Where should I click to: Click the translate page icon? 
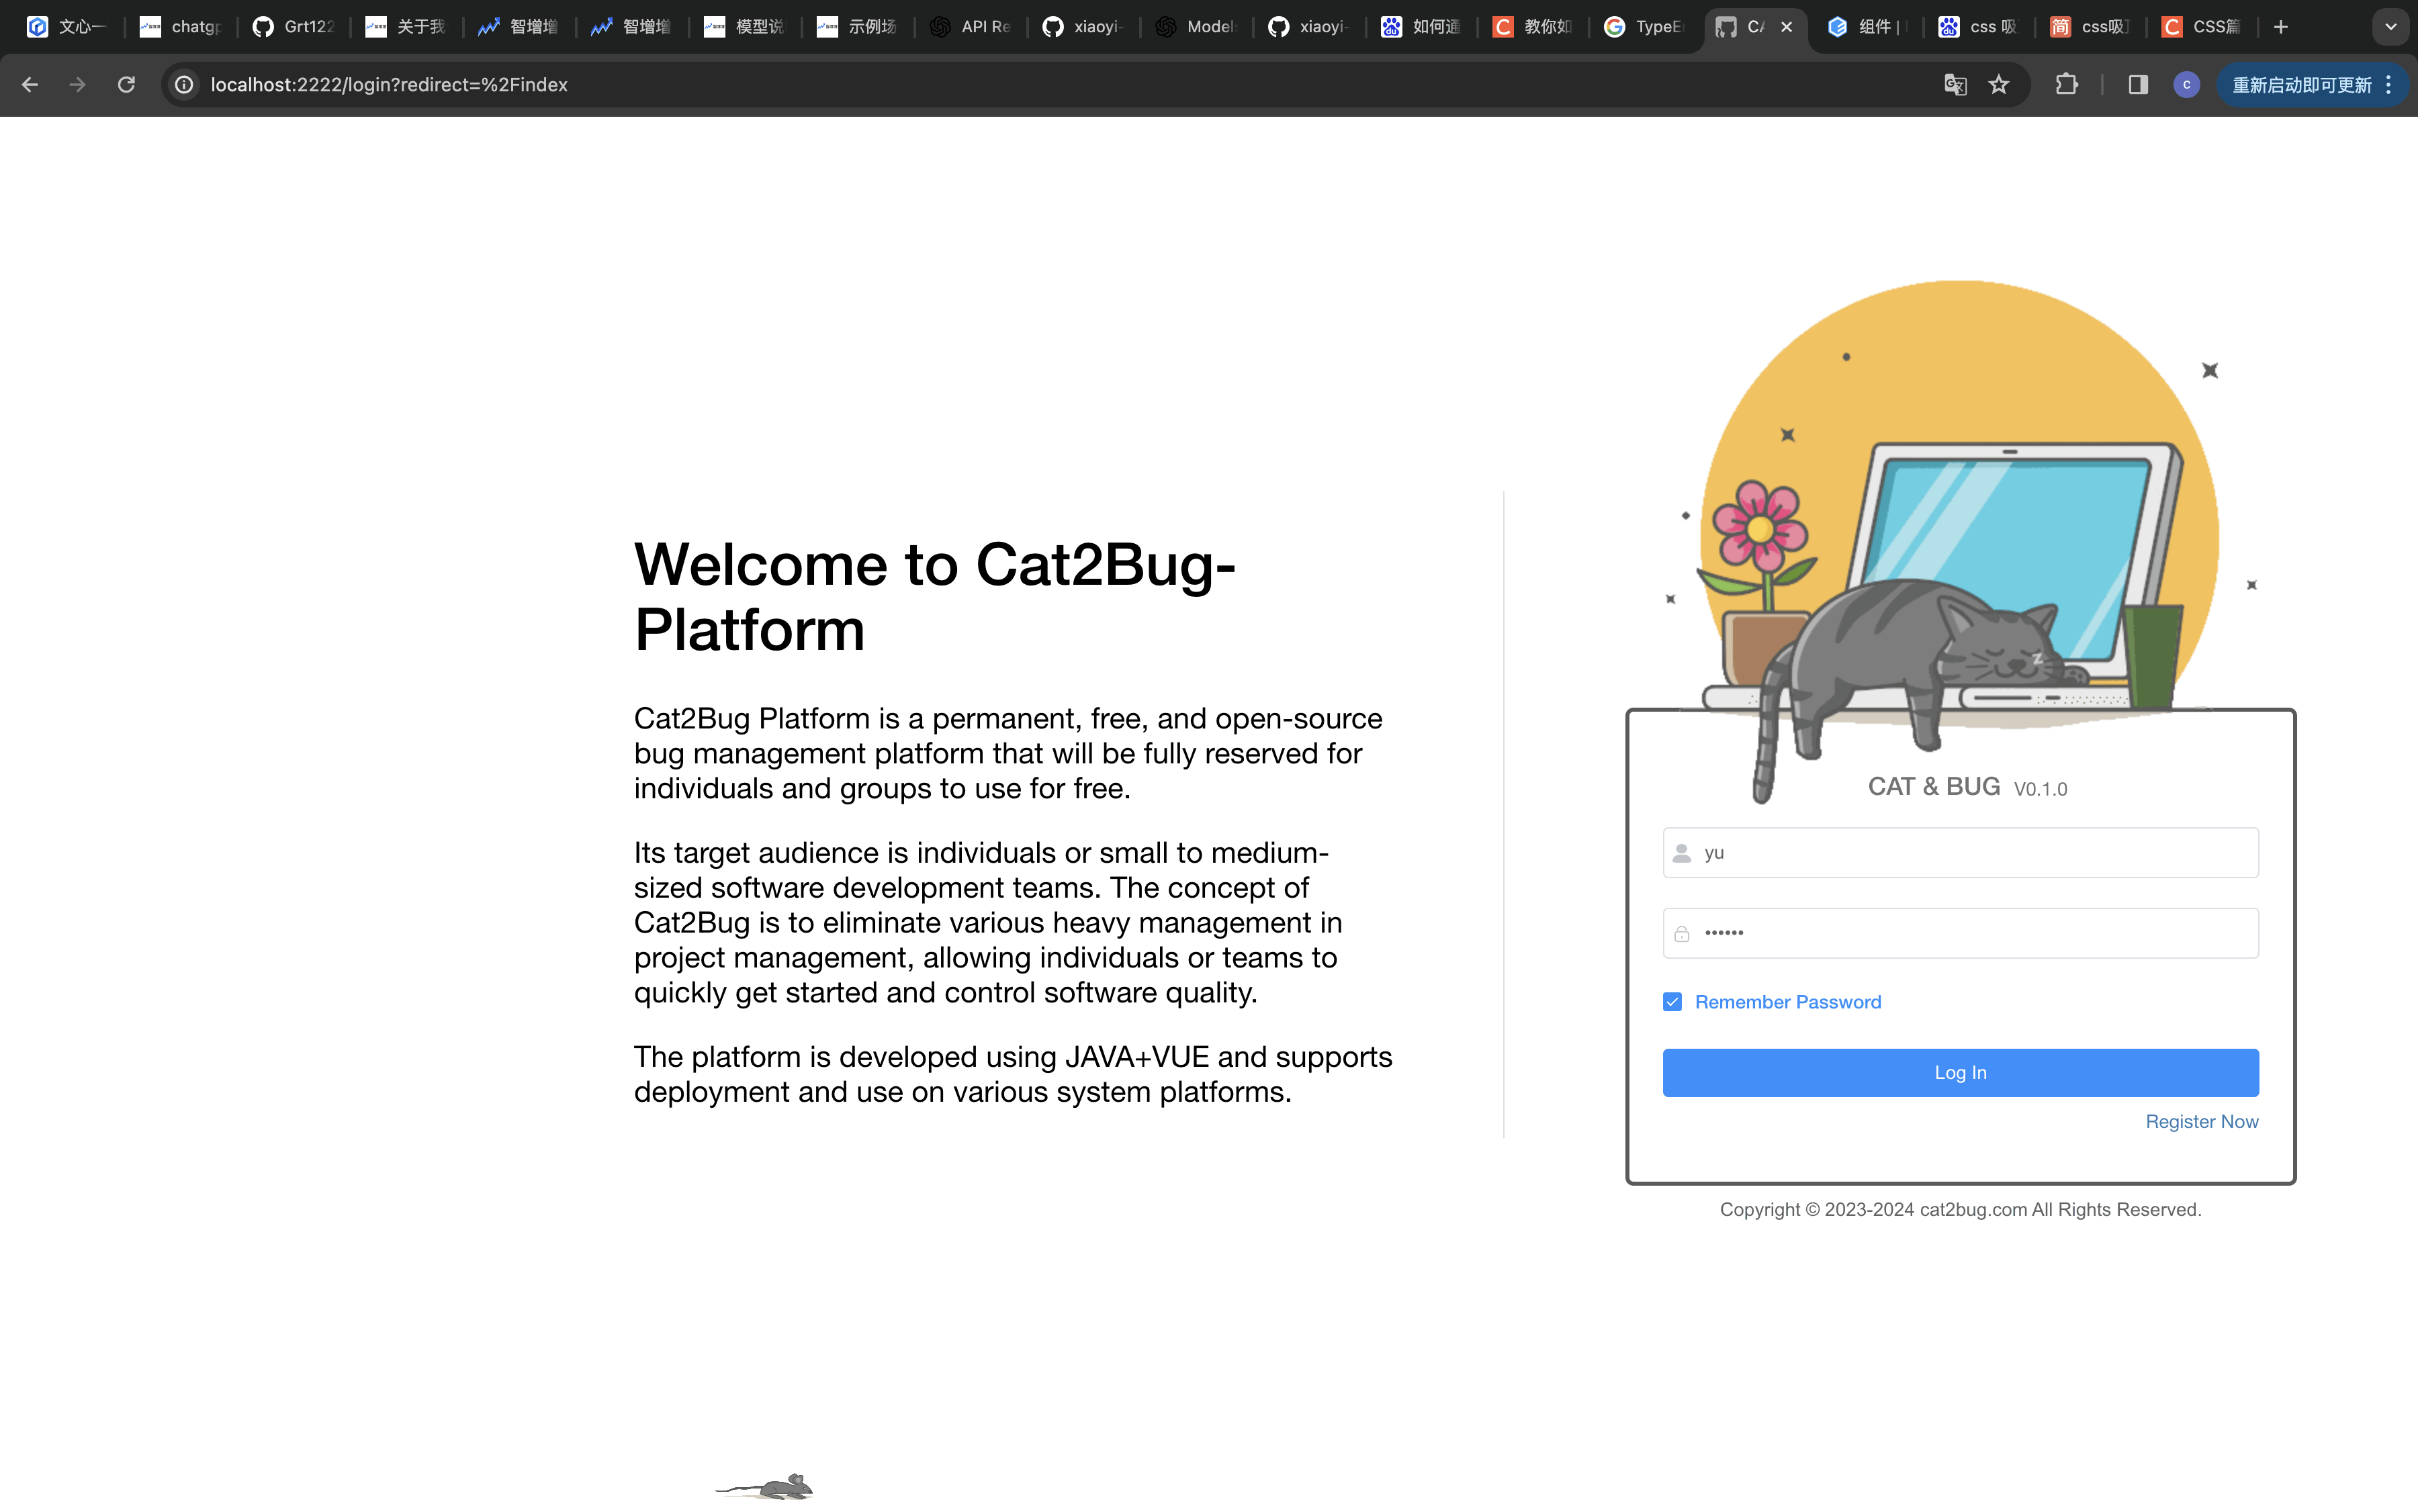pyautogui.click(x=1955, y=85)
